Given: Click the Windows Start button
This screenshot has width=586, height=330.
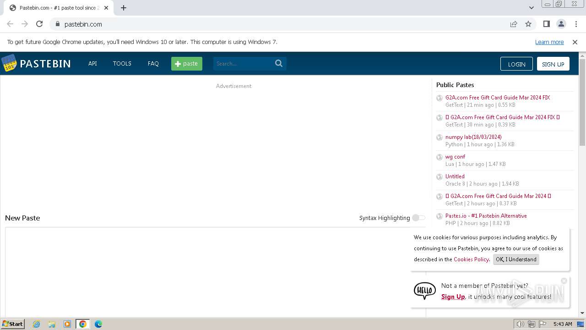Looking at the screenshot, I should coord(13,324).
